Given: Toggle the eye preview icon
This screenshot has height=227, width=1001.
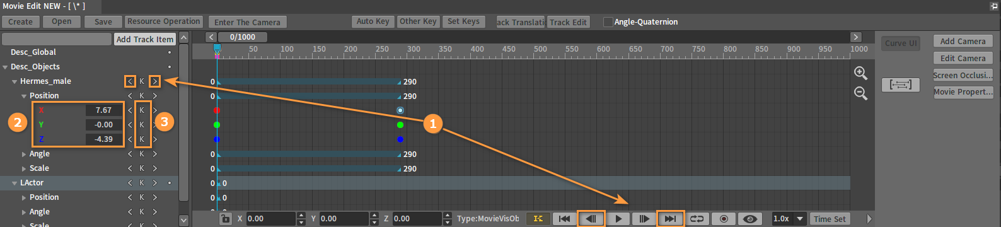Looking at the screenshot, I should [750, 219].
